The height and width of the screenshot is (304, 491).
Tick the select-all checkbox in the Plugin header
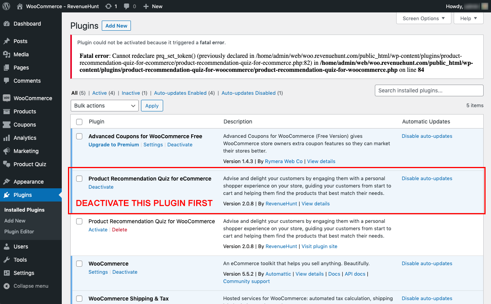[79, 122]
